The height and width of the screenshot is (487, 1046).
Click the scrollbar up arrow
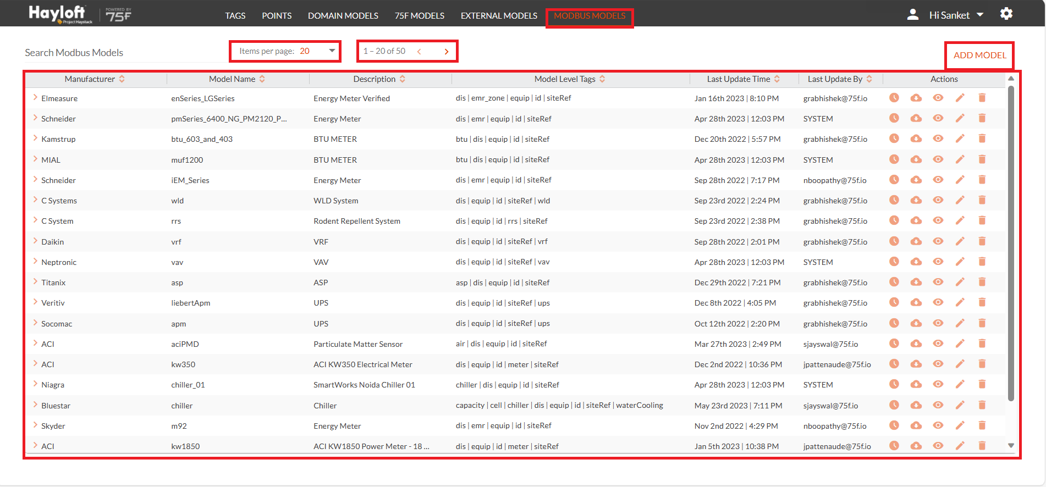click(x=1011, y=79)
